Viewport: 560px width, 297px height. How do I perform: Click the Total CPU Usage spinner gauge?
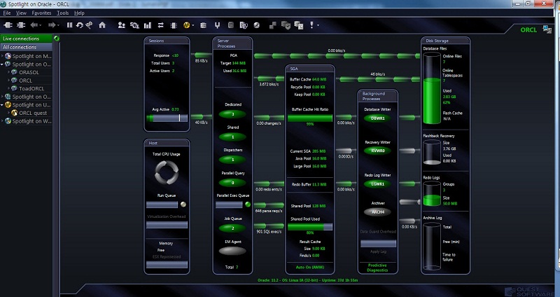[166, 172]
